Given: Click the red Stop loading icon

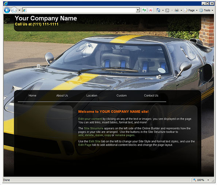Looking at the screenshot, I should coord(151,10).
